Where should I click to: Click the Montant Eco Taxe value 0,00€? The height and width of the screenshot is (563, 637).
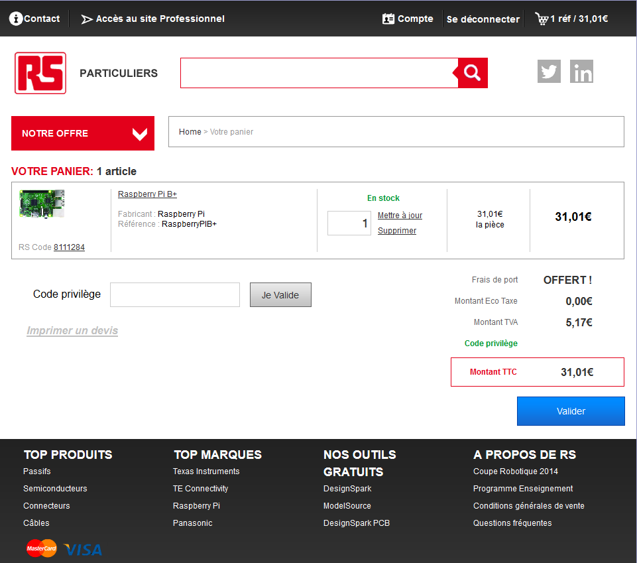coord(579,301)
